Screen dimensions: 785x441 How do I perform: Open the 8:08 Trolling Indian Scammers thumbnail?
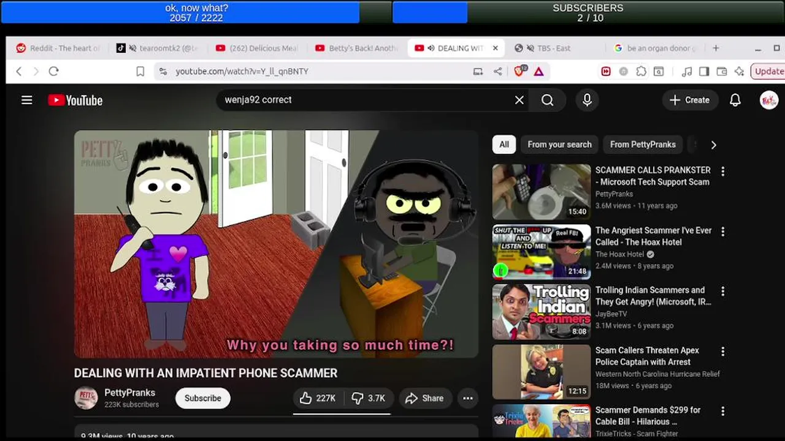click(542, 312)
